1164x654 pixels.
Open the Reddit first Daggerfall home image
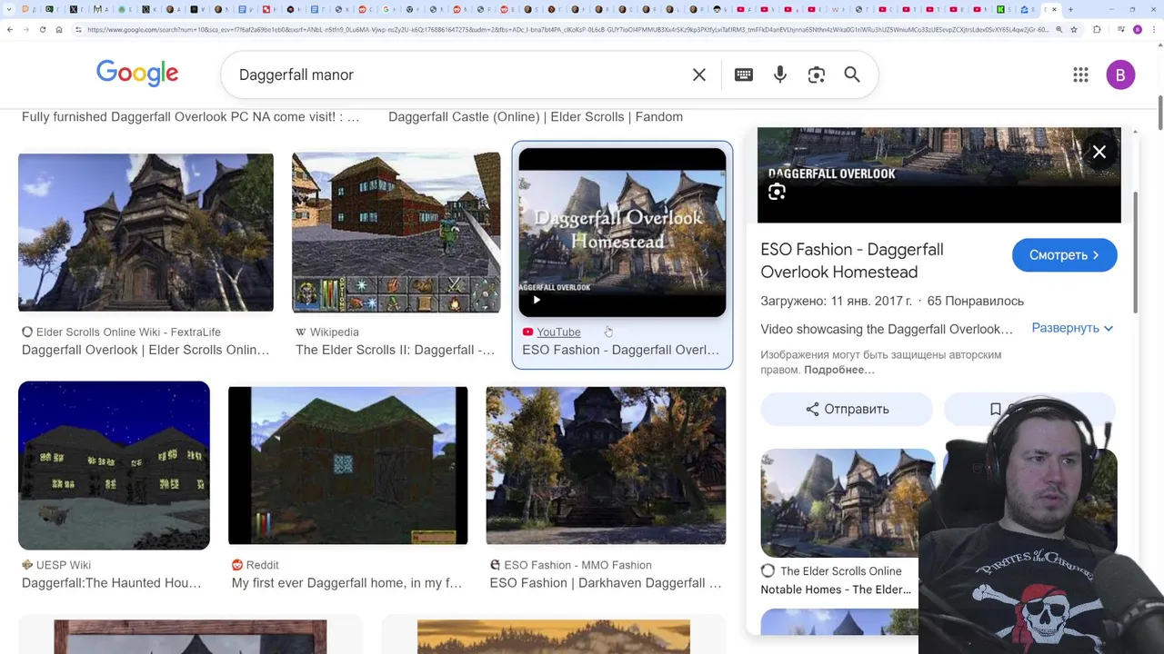(347, 465)
